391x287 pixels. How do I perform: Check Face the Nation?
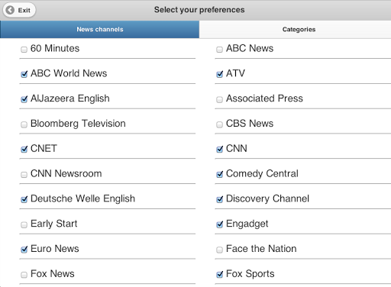click(219, 250)
